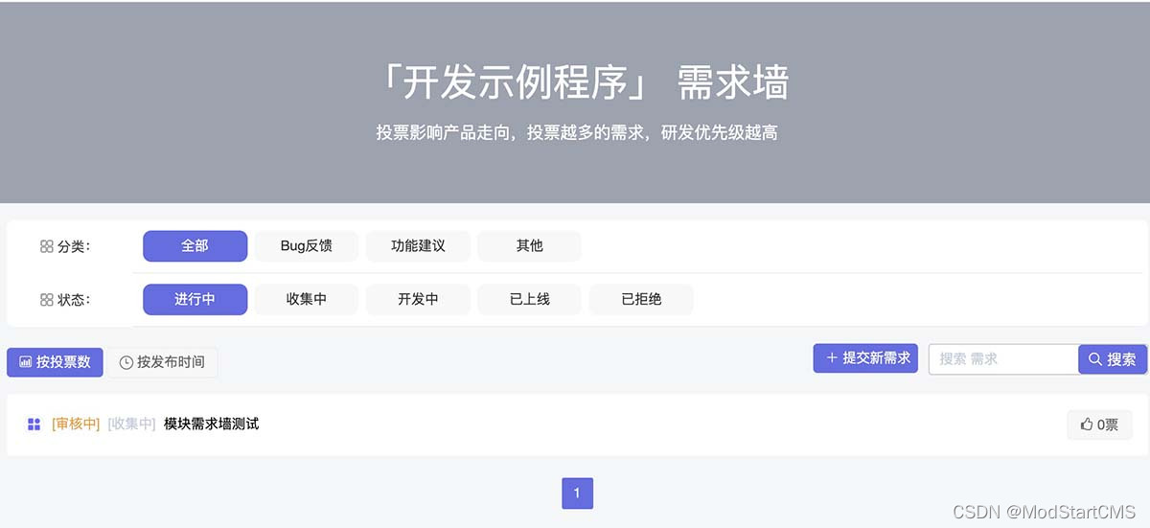
Task: Go to page 1
Action: click(577, 494)
